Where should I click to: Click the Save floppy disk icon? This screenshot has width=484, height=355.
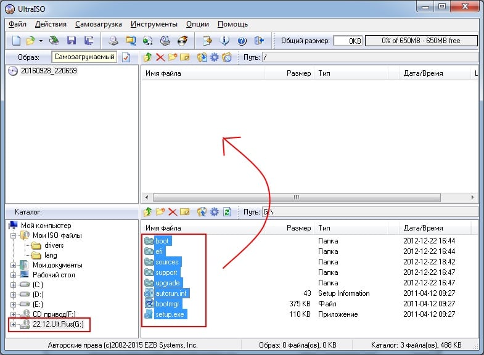72,41
